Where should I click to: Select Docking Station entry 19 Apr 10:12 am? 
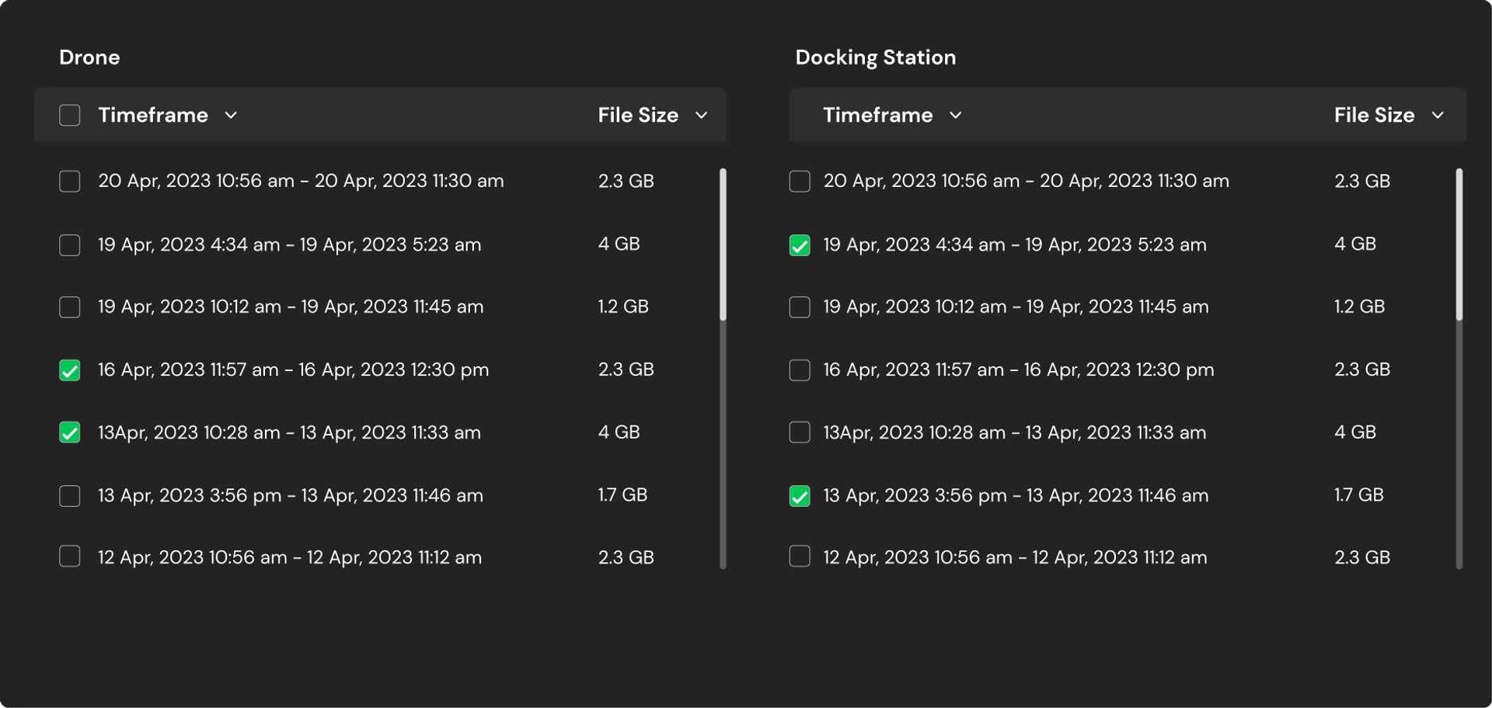tap(1016, 307)
